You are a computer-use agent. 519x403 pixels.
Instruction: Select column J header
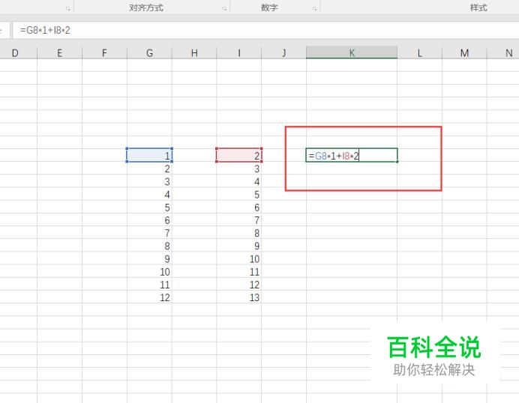pyautogui.click(x=284, y=53)
